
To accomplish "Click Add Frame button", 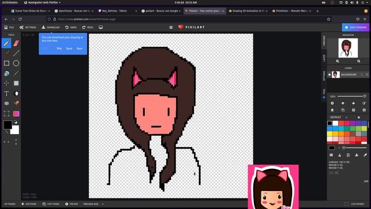I will (29, 204).
